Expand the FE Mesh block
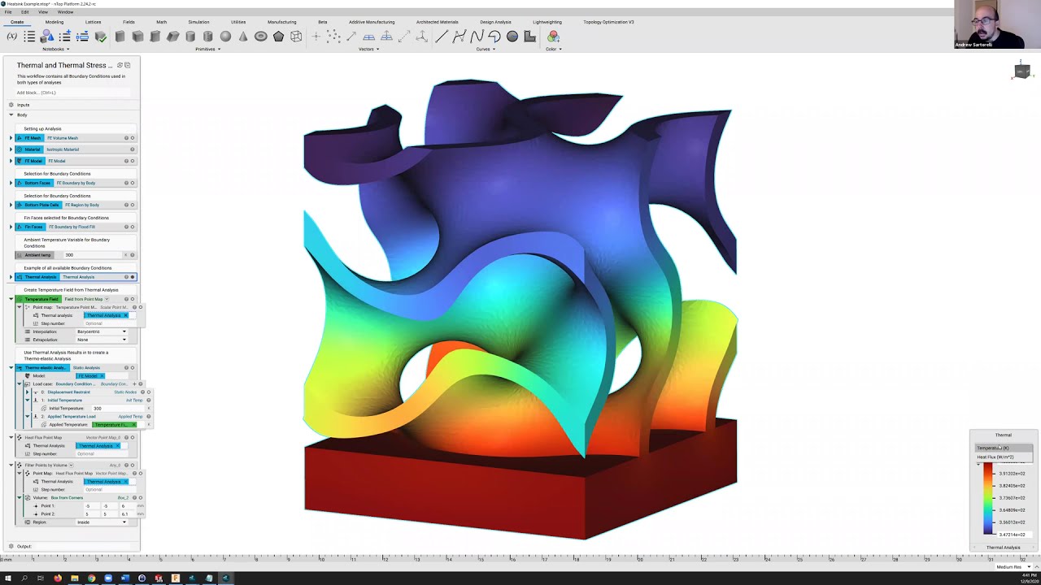This screenshot has width=1041, height=585. 11,138
